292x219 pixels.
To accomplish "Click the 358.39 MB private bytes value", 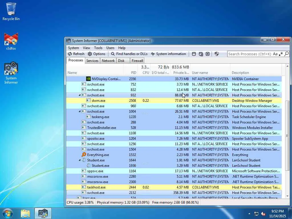I will pos(181,193).
